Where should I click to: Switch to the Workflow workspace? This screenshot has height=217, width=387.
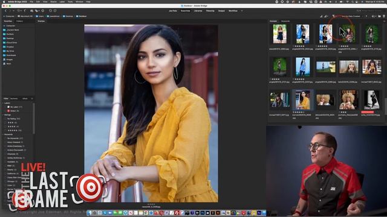pos(233,11)
